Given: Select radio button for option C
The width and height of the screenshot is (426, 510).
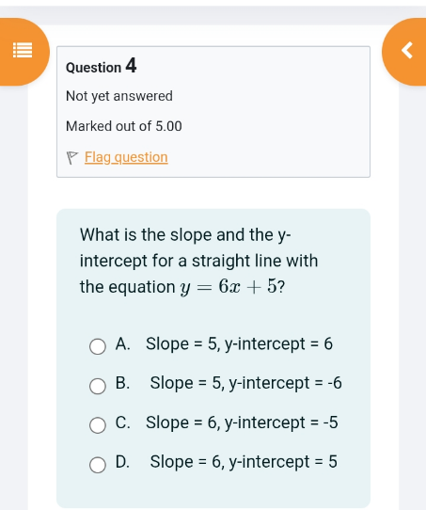Looking at the screenshot, I should point(98,425).
